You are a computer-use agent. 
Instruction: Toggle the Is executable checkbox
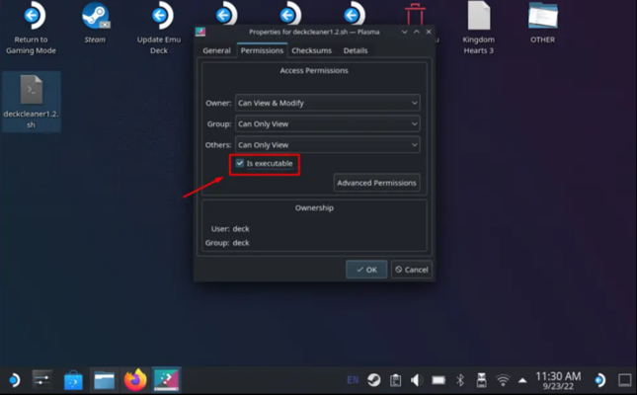point(239,163)
